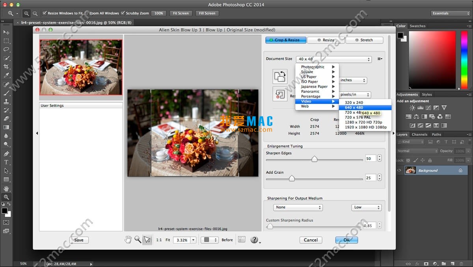Select the Hand tool in Photoshop toolbar
473x267 pixels.
(x=6, y=188)
